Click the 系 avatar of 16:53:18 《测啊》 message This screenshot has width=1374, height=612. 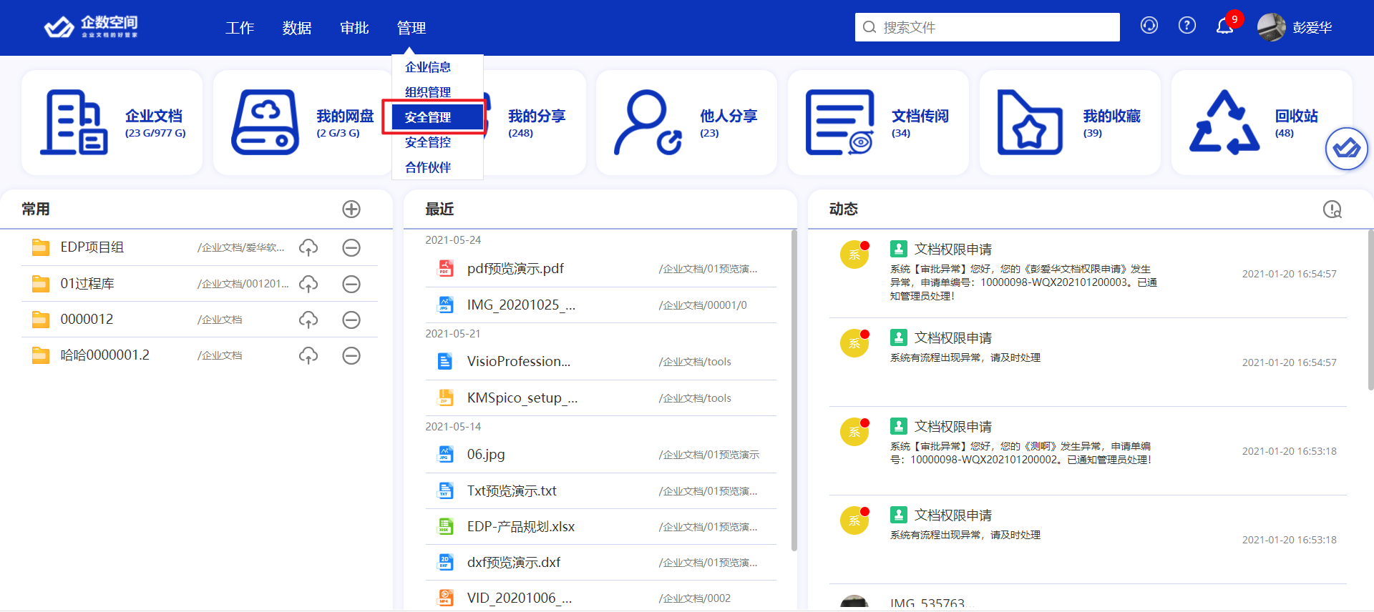click(x=854, y=432)
